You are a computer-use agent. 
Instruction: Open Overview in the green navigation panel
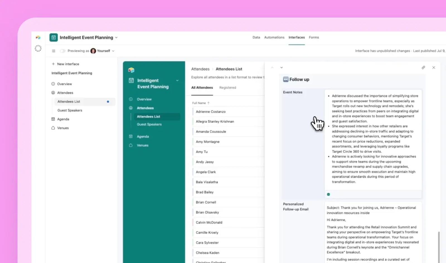144,99
